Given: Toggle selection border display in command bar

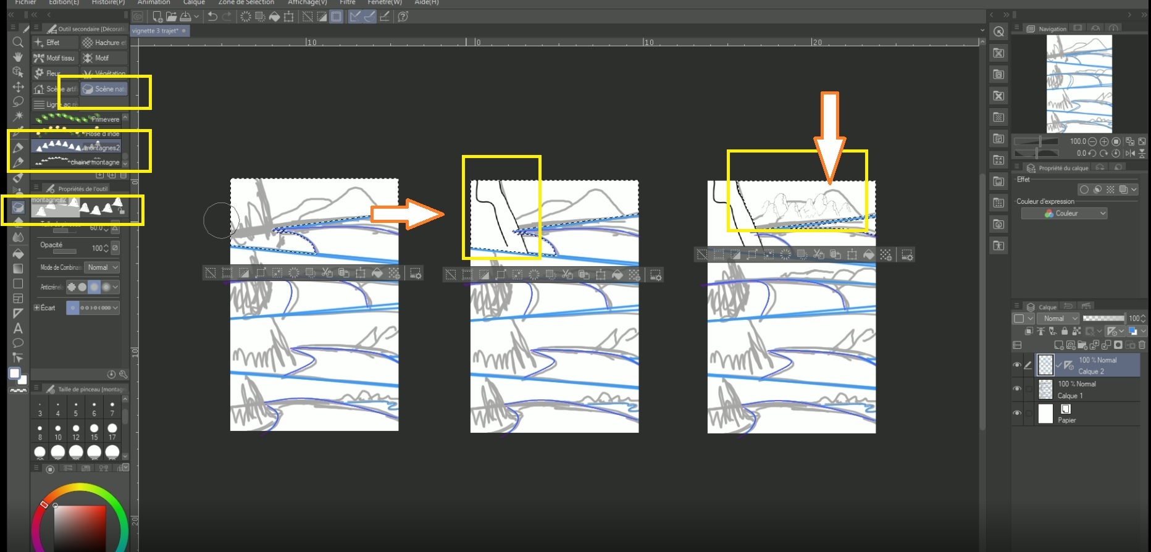Looking at the screenshot, I should pyautogui.click(x=337, y=17).
